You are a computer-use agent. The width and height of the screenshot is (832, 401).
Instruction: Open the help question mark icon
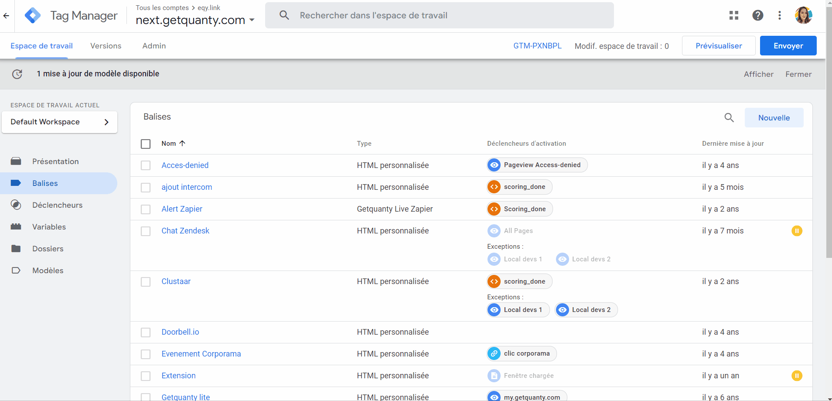click(x=758, y=15)
